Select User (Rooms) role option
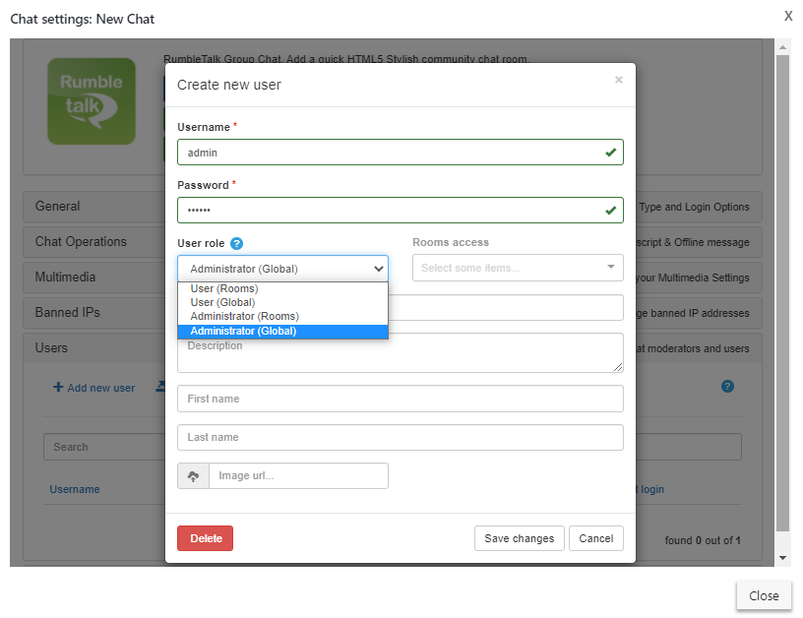The height and width of the screenshot is (618, 803). [223, 288]
